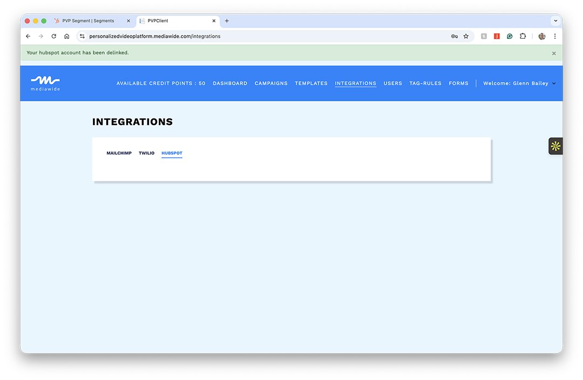Open the Chrome three-dot menu

coord(555,36)
